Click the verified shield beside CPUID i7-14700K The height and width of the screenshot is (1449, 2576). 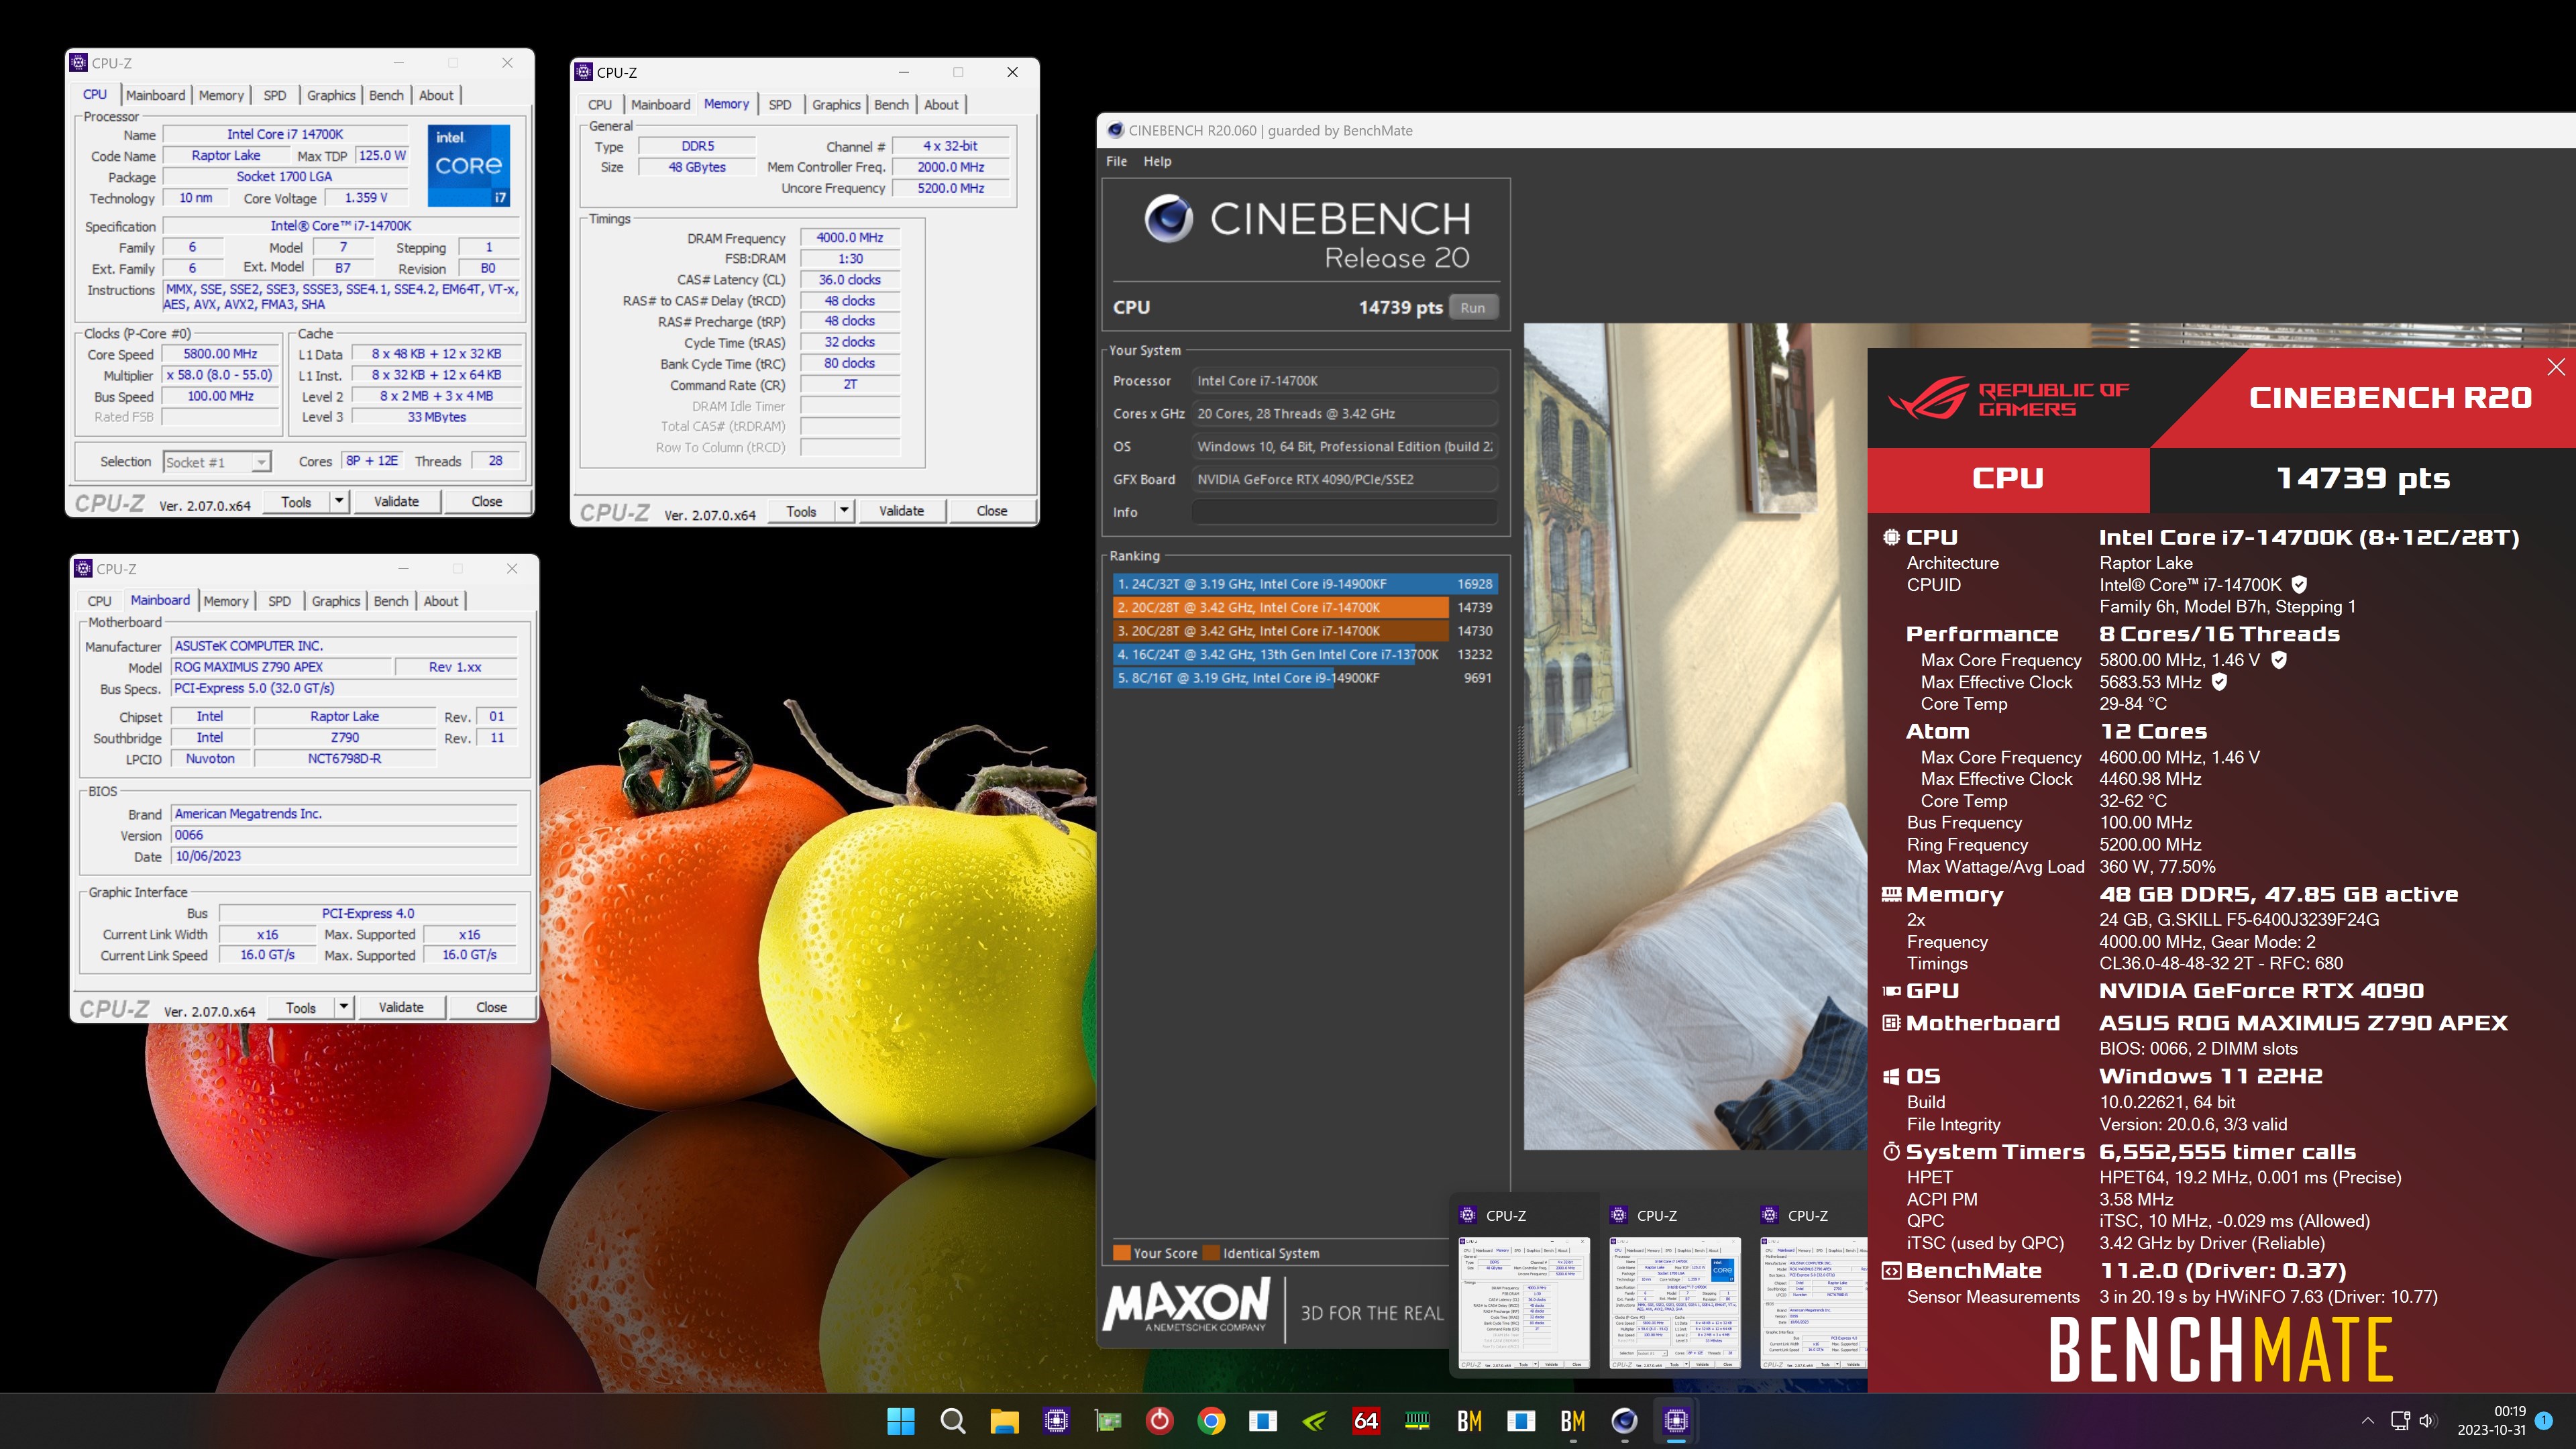[x=2299, y=584]
